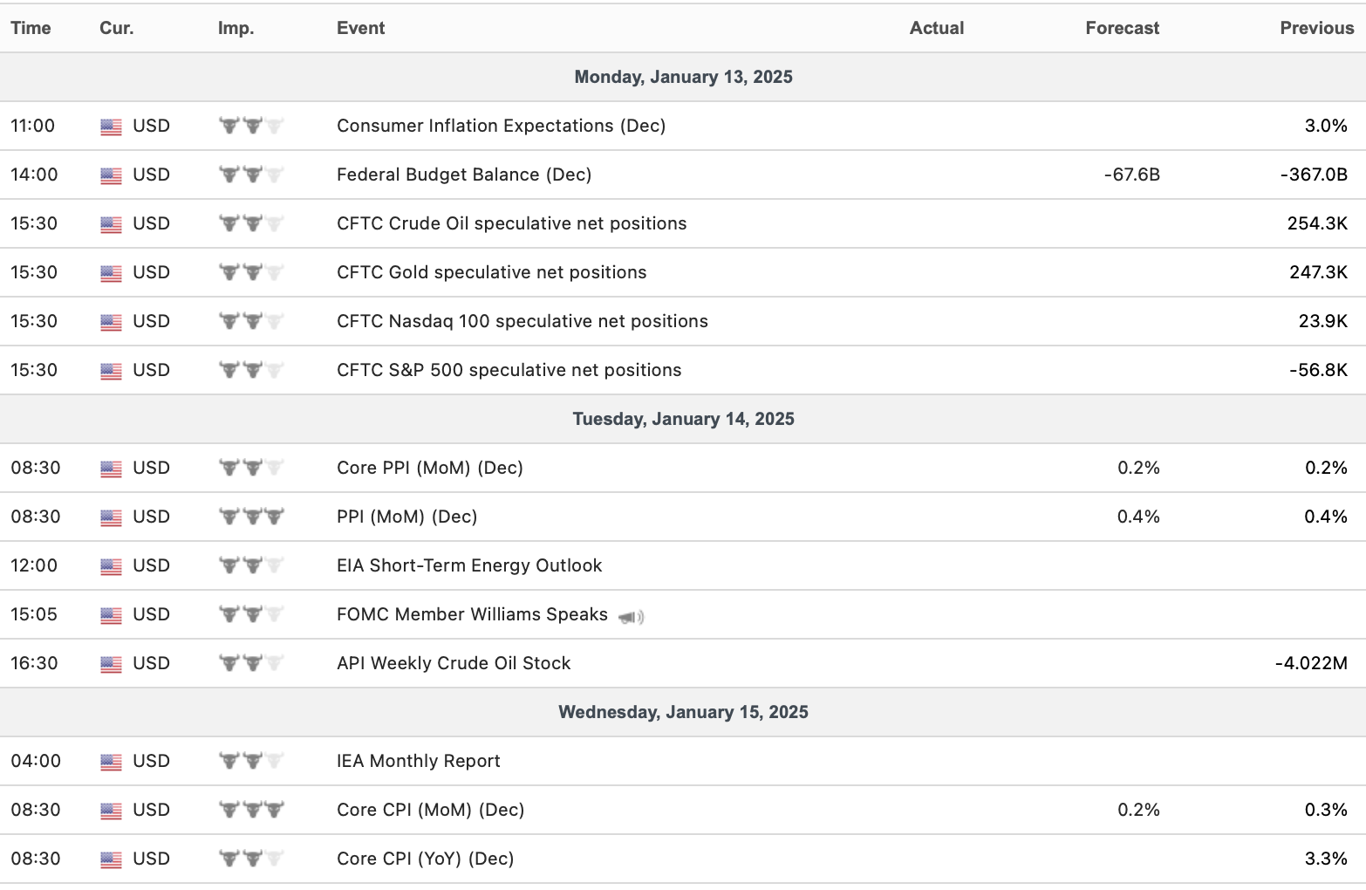
Task: Click the importance bulls in the IEA Monthly Report row
Action: (x=251, y=761)
